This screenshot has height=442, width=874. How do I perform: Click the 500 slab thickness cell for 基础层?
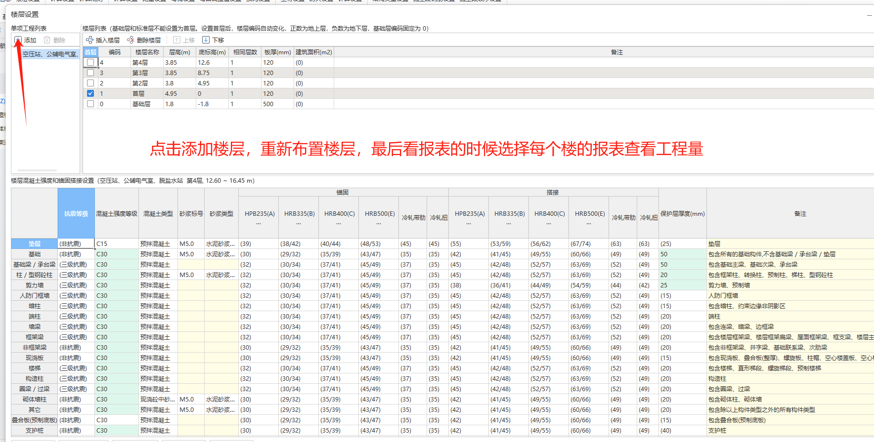click(x=277, y=104)
